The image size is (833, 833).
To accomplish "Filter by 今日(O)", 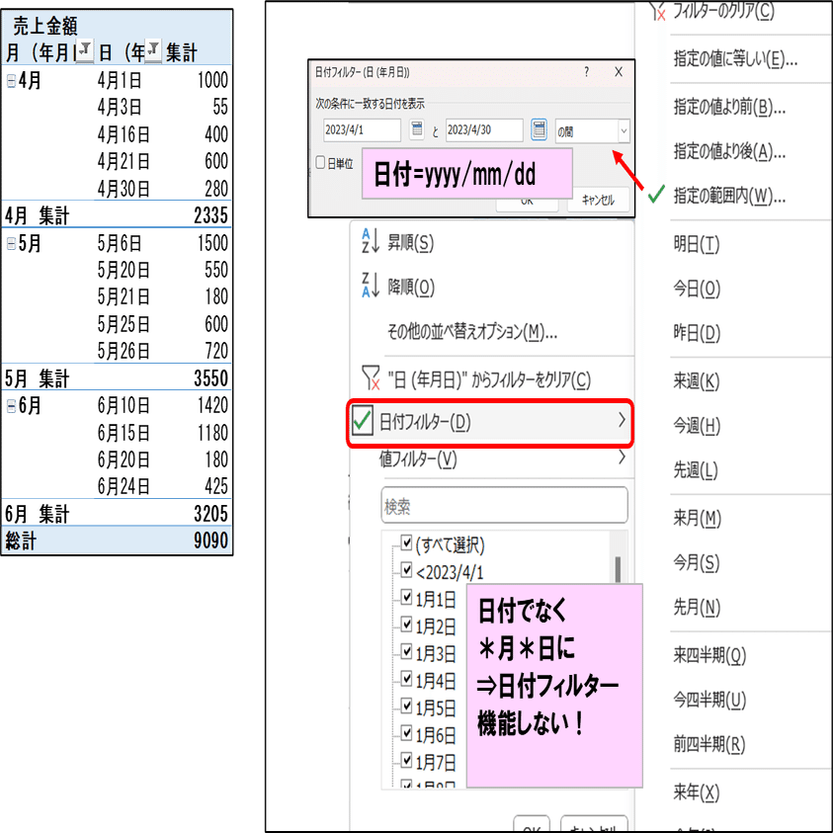I will click(x=697, y=289).
